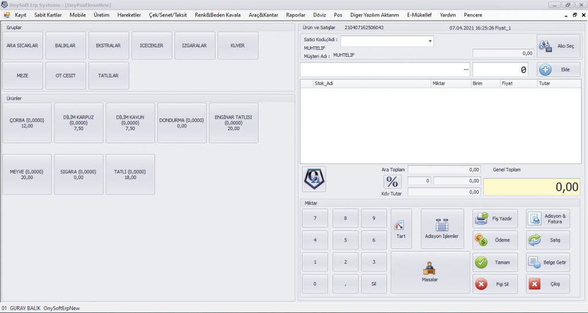Click the Tutar column header

tap(559, 84)
